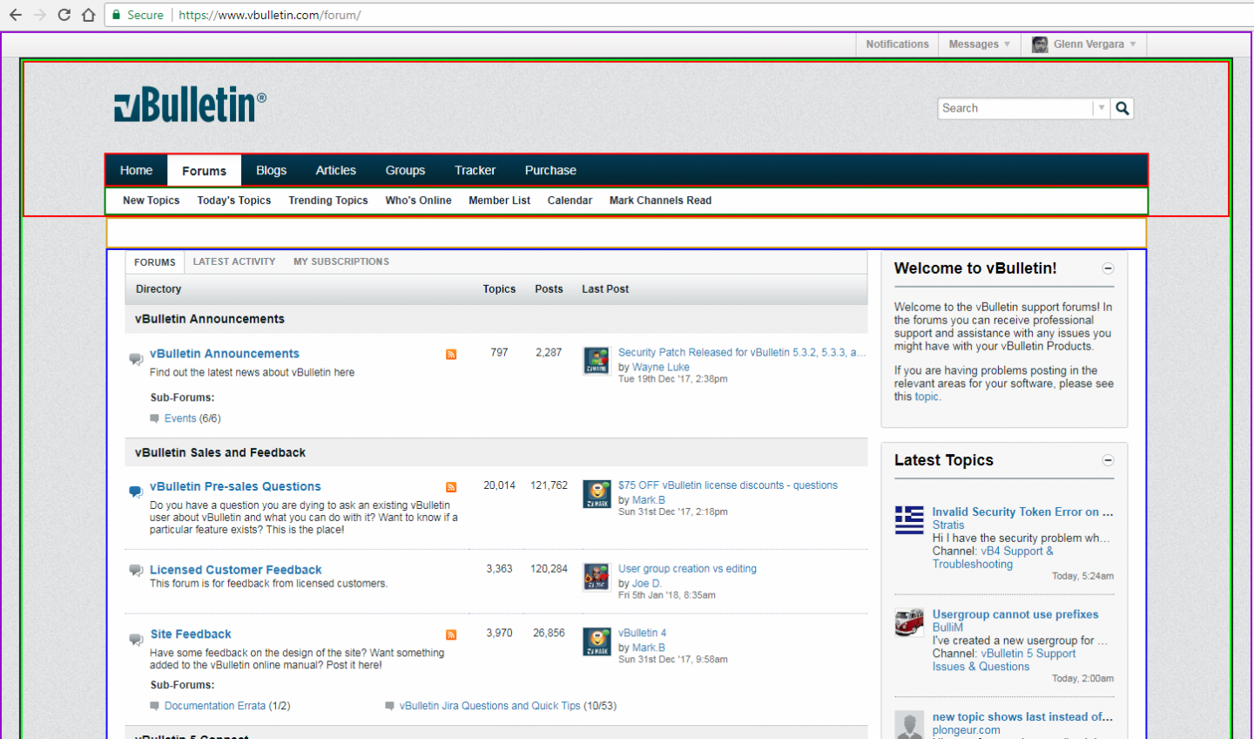Switch to the My Subscriptions tab
The width and height of the screenshot is (1254, 739).
[341, 261]
